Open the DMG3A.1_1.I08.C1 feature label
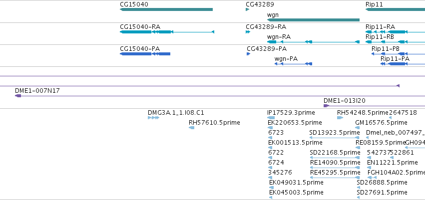Viewport: 425px width, 200px height. tap(176, 113)
